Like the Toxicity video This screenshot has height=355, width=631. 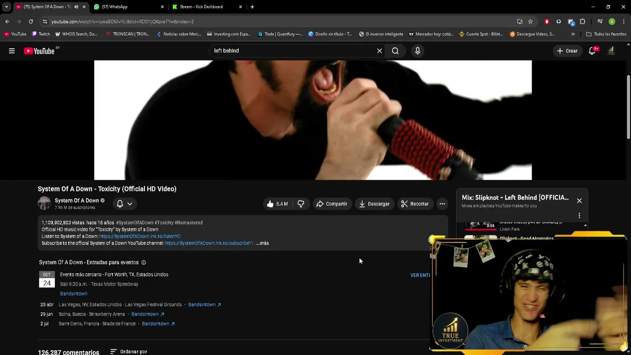pyautogui.click(x=278, y=204)
